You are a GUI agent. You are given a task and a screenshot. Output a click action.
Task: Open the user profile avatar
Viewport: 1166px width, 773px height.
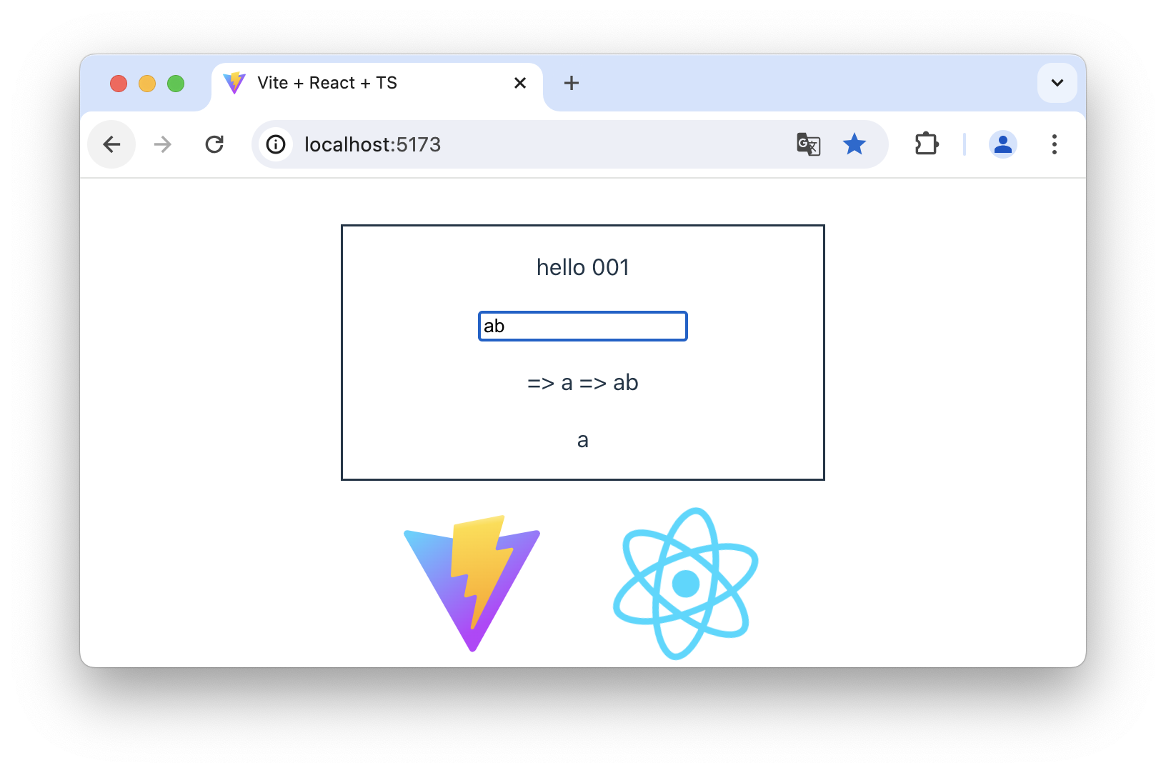(x=1003, y=144)
